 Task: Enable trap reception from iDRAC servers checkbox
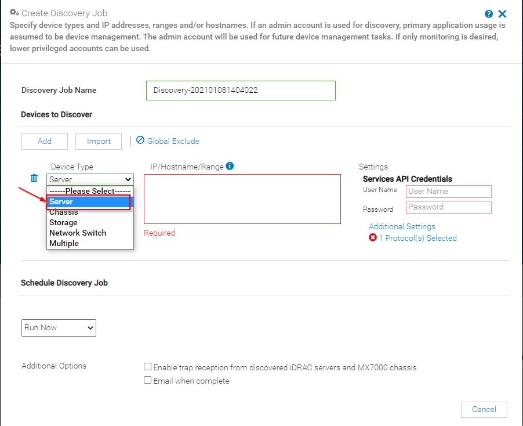pyautogui.click(x=147, y=367)
